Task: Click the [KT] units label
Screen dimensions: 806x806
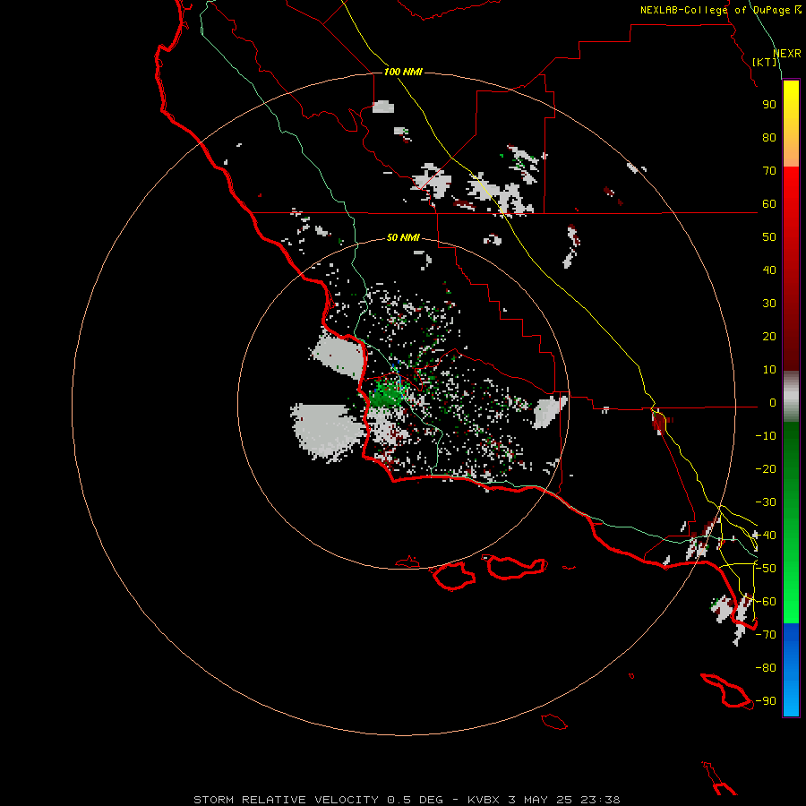Action: point(765,62)
